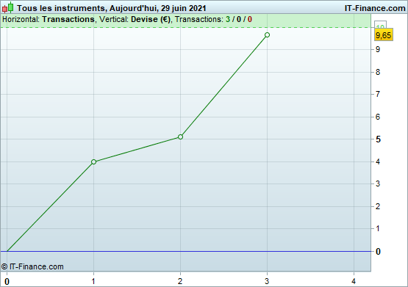The width and height of the screenshot is (408, 287).
Task: Click the IT-Finance.com label at top right
Action: 375,8
